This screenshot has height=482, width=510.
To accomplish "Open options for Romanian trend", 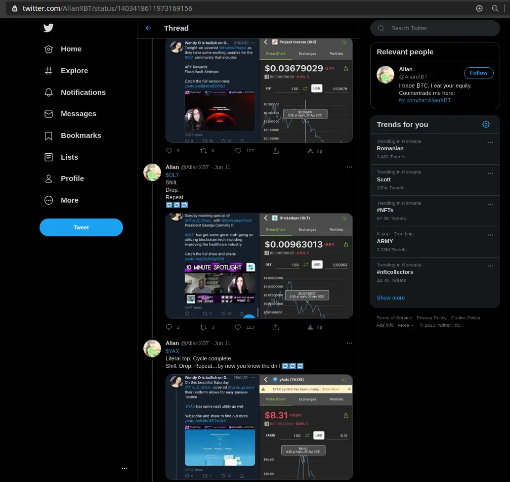I will click(x=490, y=142).
